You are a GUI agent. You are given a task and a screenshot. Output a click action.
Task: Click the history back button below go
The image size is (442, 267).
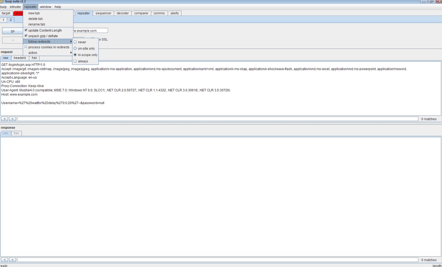(x=13, y=40)
